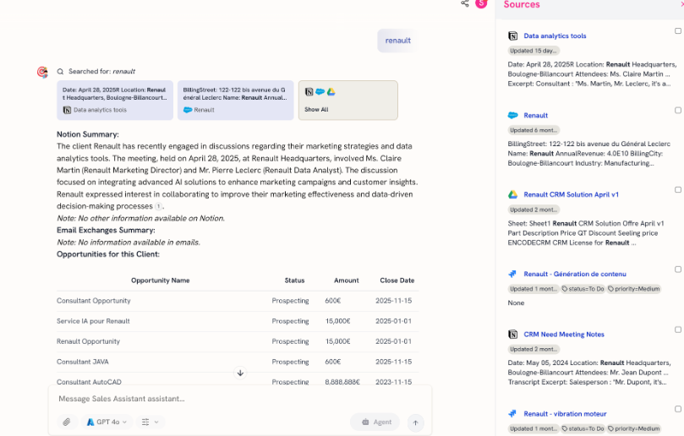Open Renault - Génération de contenu link
This screenshot has height=436, width=684.
click(x=575, y=274)
